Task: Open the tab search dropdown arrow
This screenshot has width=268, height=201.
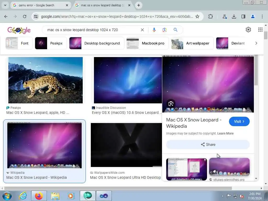Action: point(5,5)
